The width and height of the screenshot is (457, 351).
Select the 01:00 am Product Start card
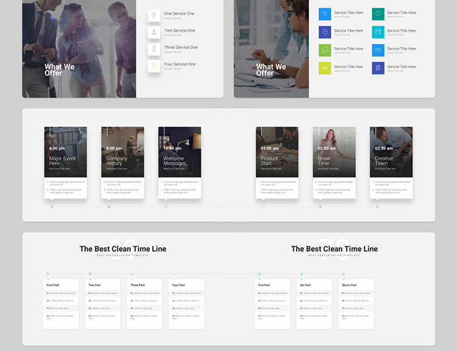pos(277,161)
